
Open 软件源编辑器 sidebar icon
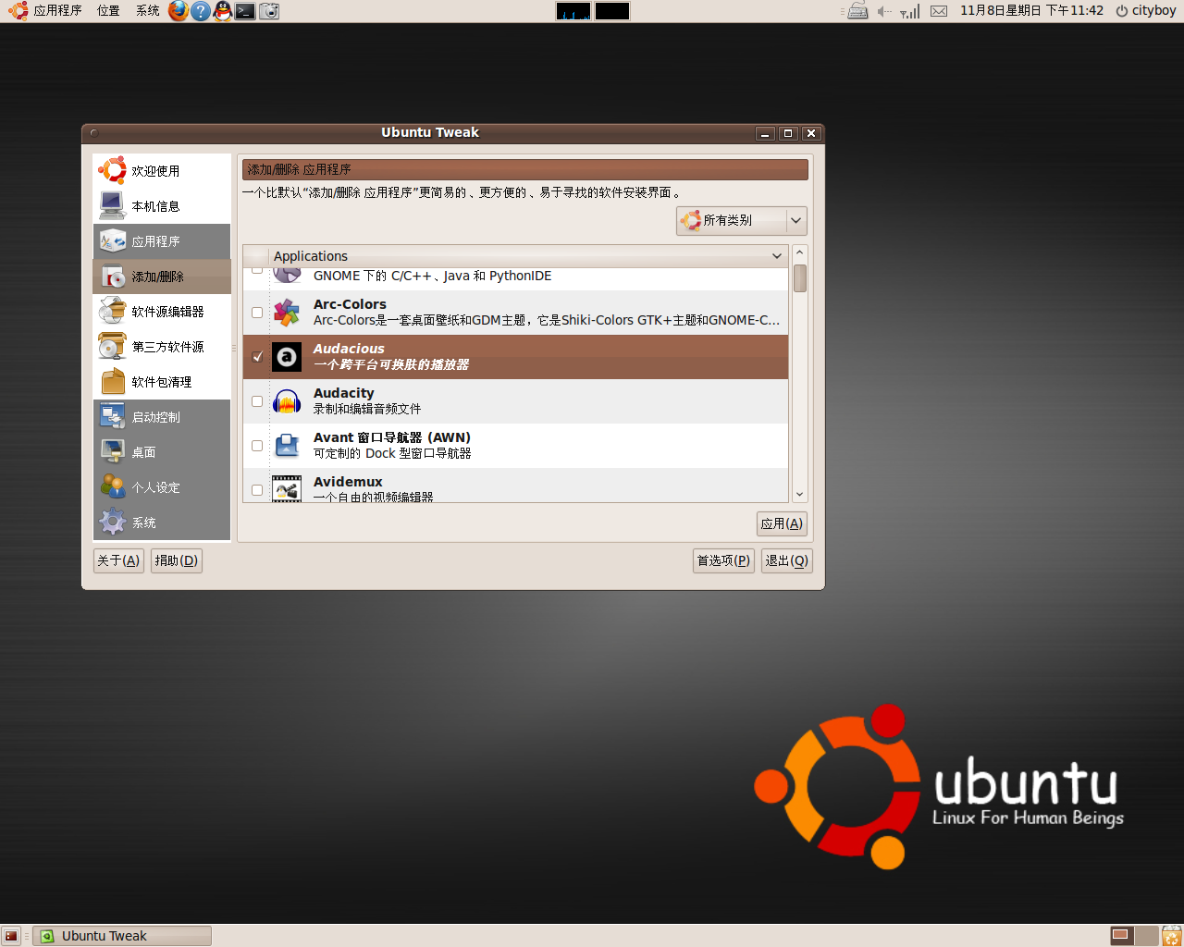coord(112,312)
